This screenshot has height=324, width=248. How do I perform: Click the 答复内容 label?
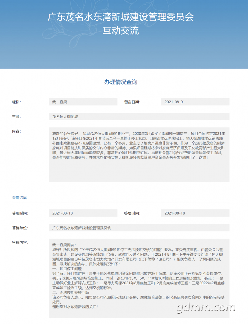20,242
